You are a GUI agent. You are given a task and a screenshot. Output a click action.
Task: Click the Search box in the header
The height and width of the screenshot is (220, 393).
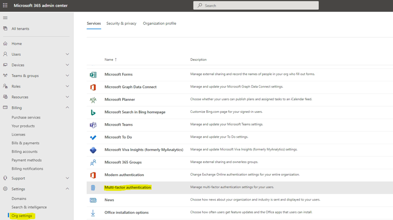tap(256, 6)
